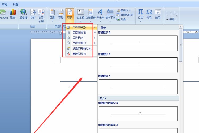The image size is (199, 133).
Task: Click the gallery scrollbar thumb
Action: tap(181, 45)
